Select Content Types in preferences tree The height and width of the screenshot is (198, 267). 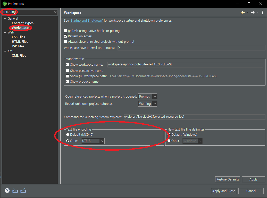click(23, 23)
